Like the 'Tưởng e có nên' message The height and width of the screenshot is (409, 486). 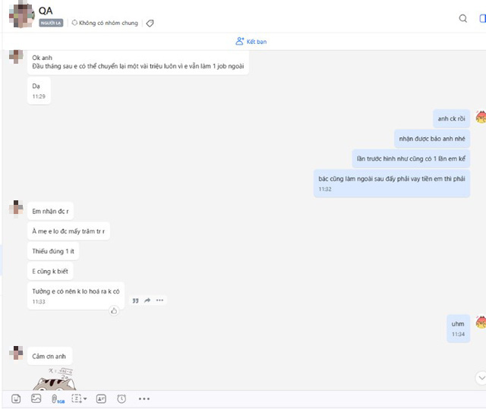click(114, 310)
